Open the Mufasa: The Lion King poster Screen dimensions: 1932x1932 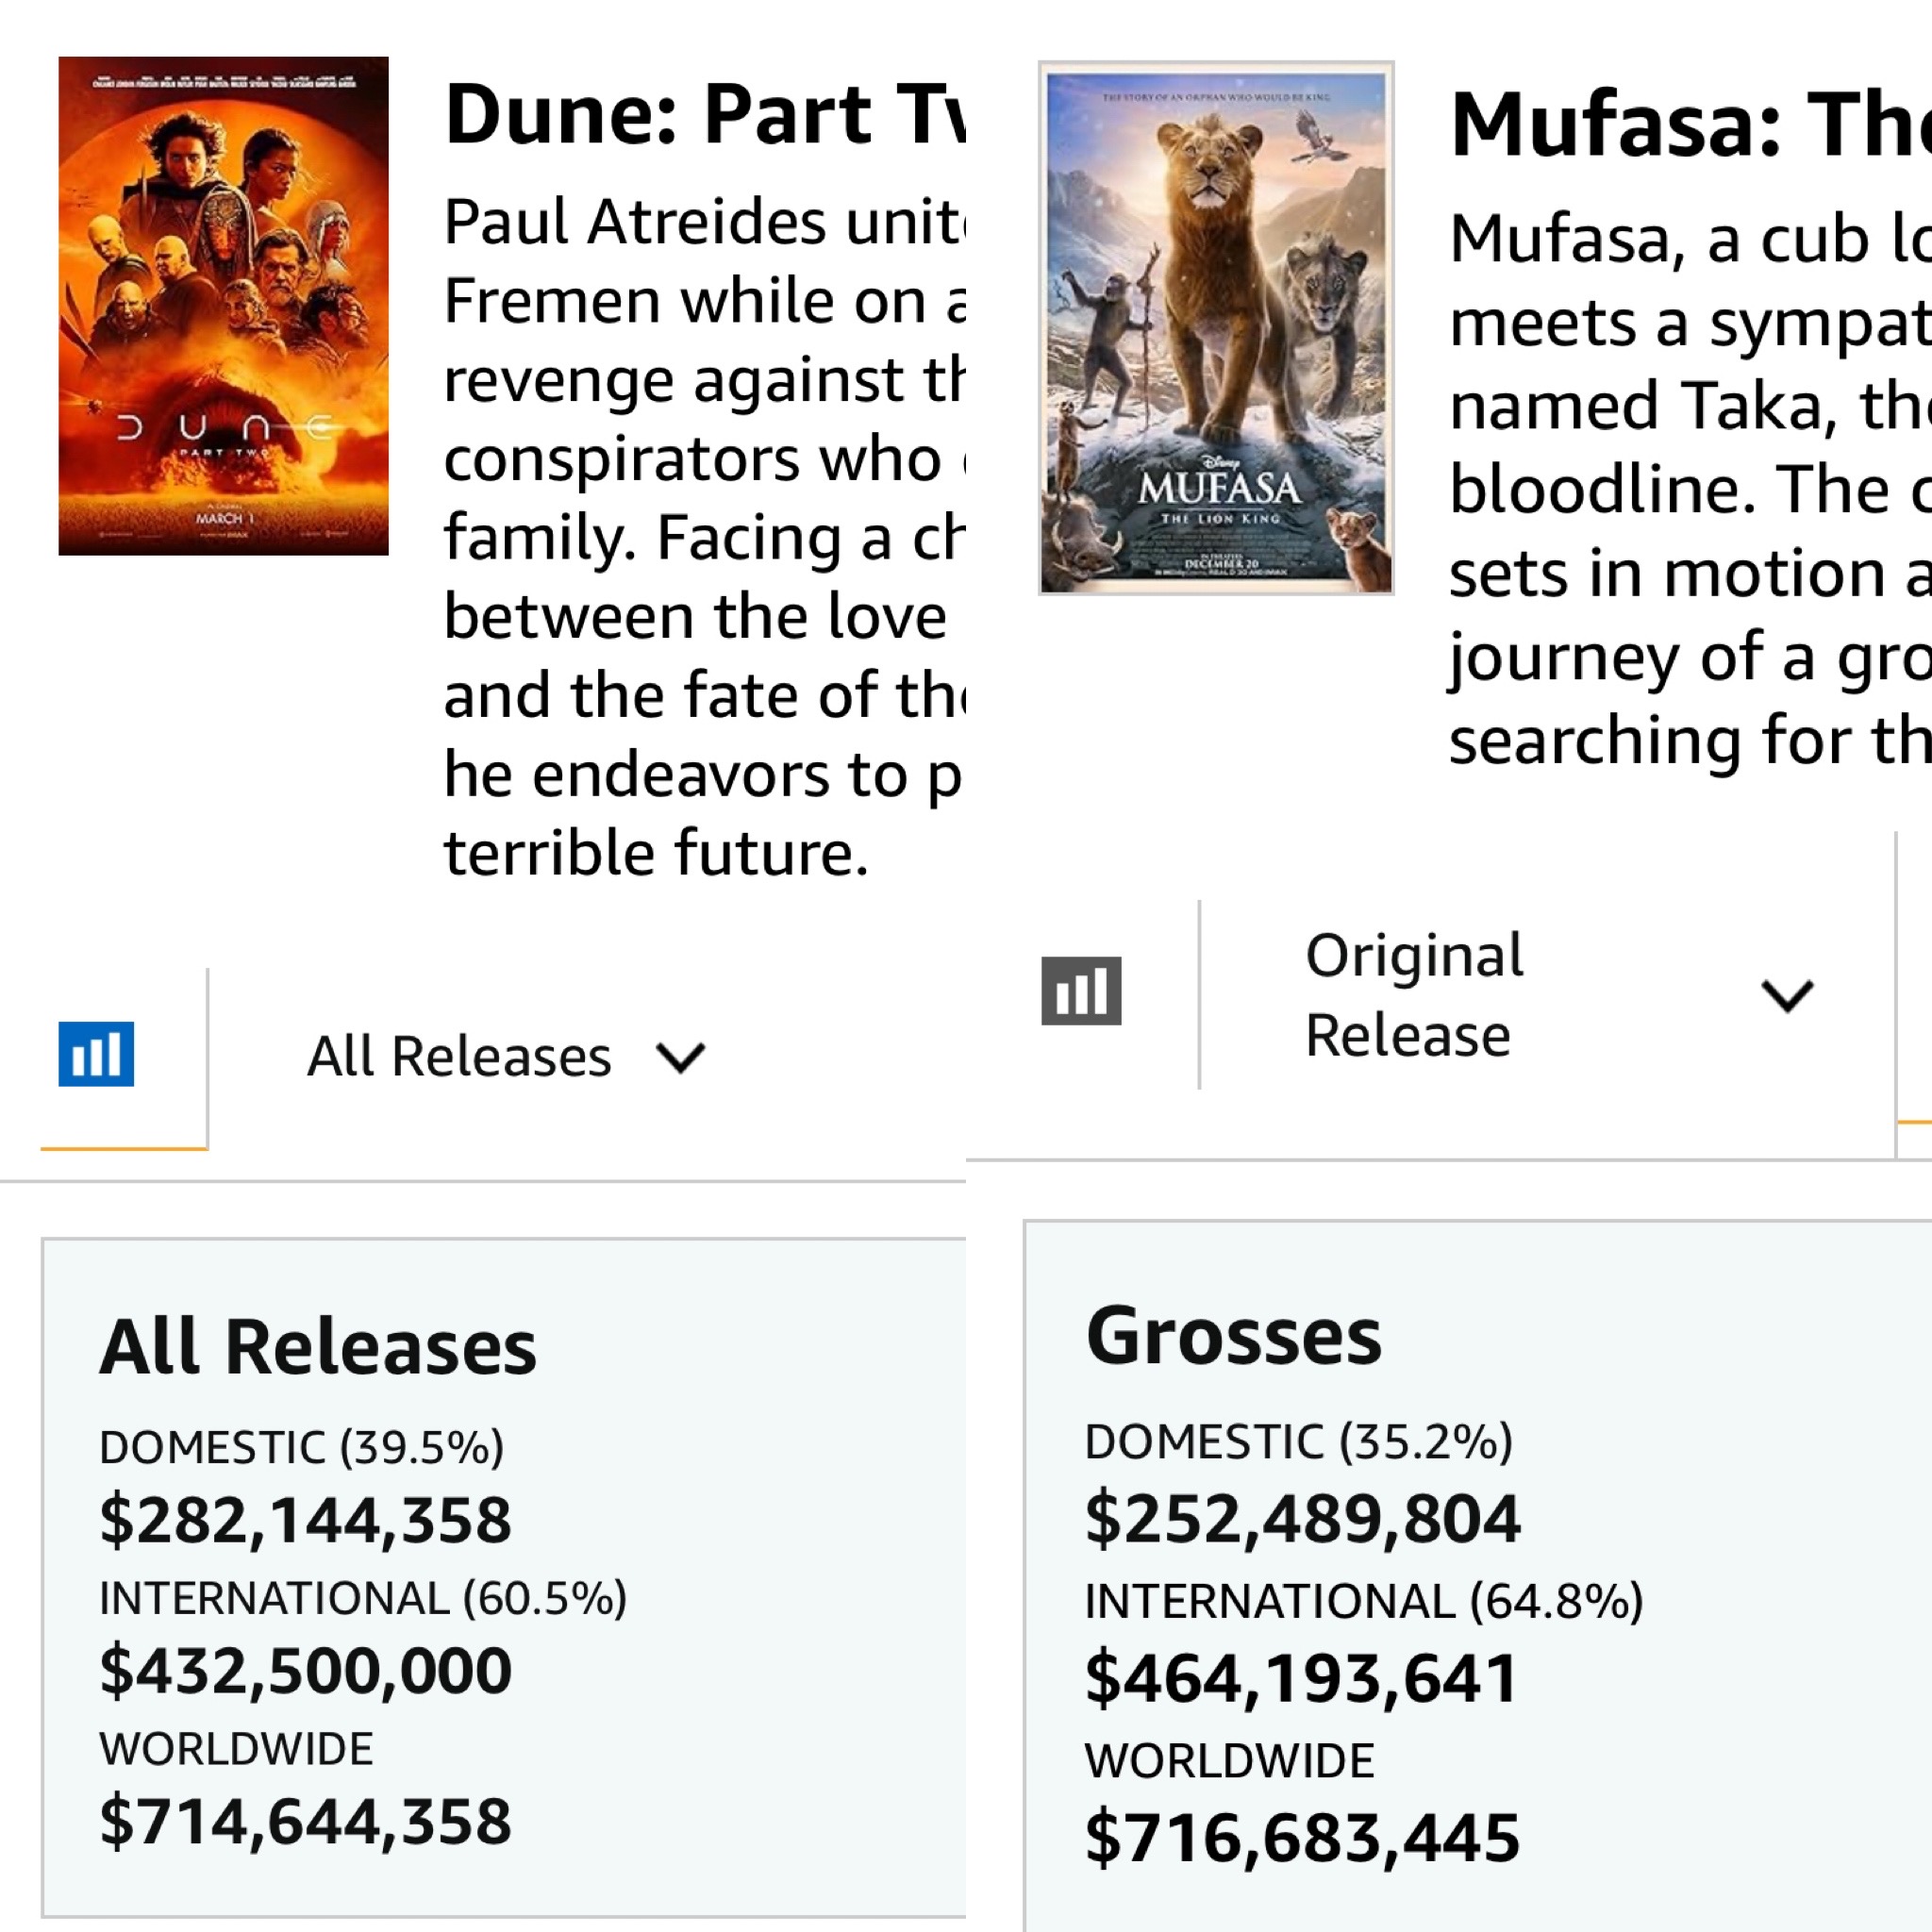click(1216, 328)
